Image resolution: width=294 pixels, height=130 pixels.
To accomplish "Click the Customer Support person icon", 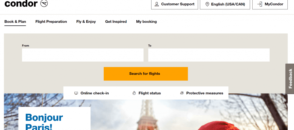I will coord(157,4).
